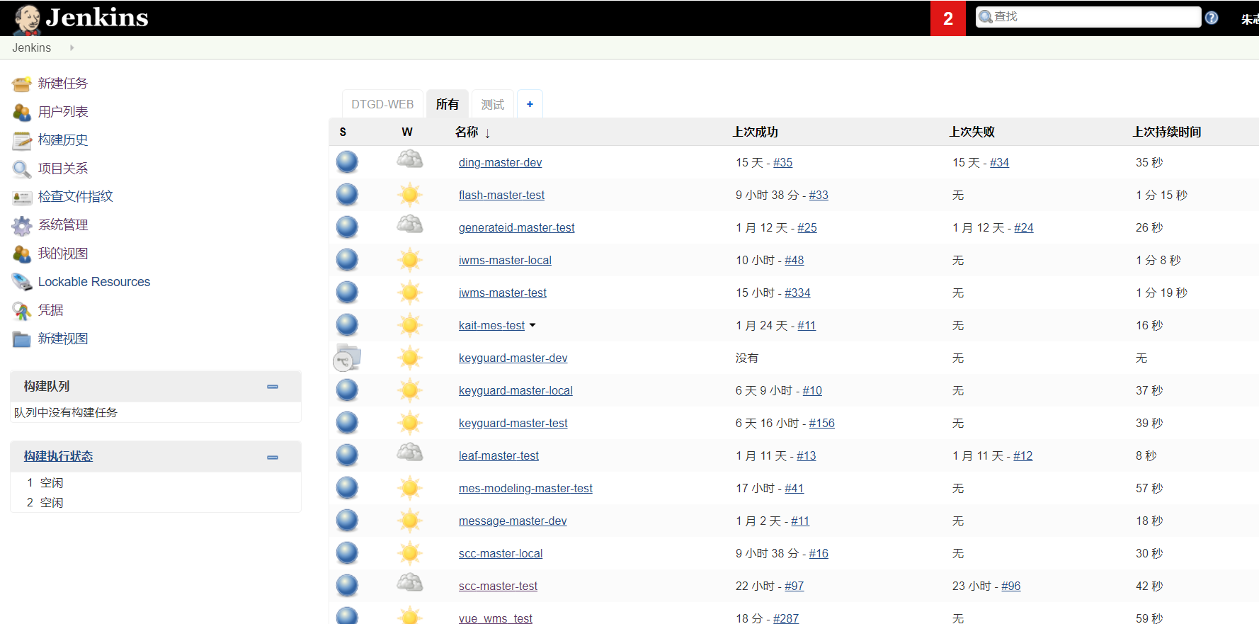Click blue status ball of ding-master-dev
1259x624 pixels.
(347, 162)
